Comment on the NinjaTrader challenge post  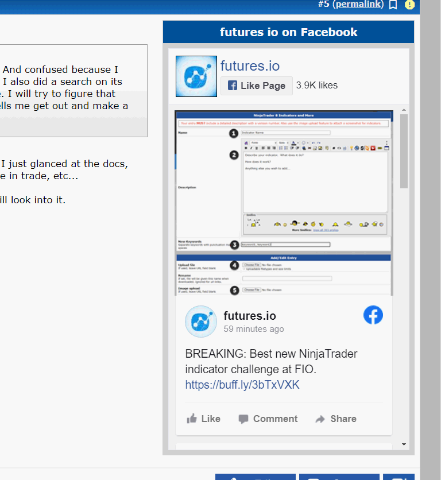[268, 419]
